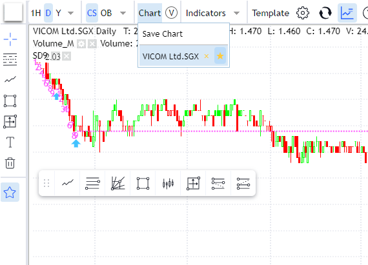Screen dimensions: 368x265
Task: Select the crosshair cursor tool
Action: [x=10, y=39]
